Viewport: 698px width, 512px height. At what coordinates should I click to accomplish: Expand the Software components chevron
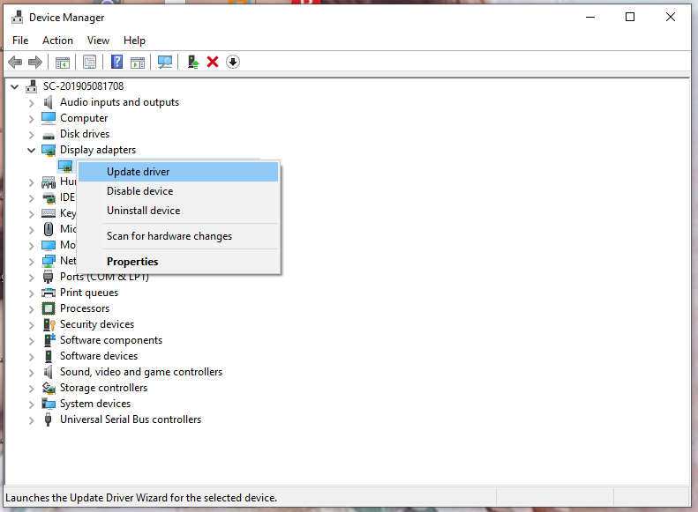(31, 341)
